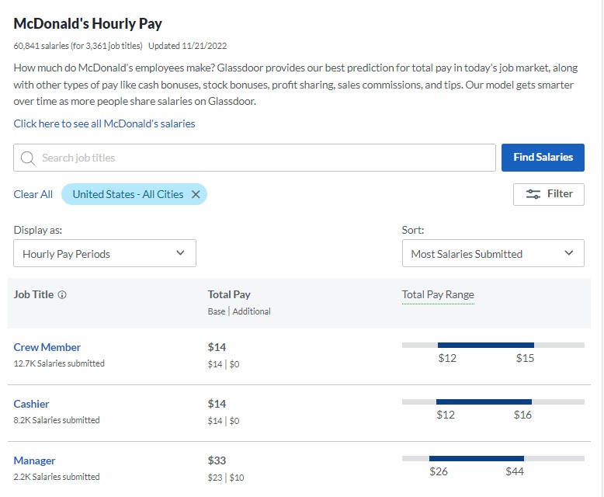Remove the United States - All Cities filter

click(x=196, y=195)
